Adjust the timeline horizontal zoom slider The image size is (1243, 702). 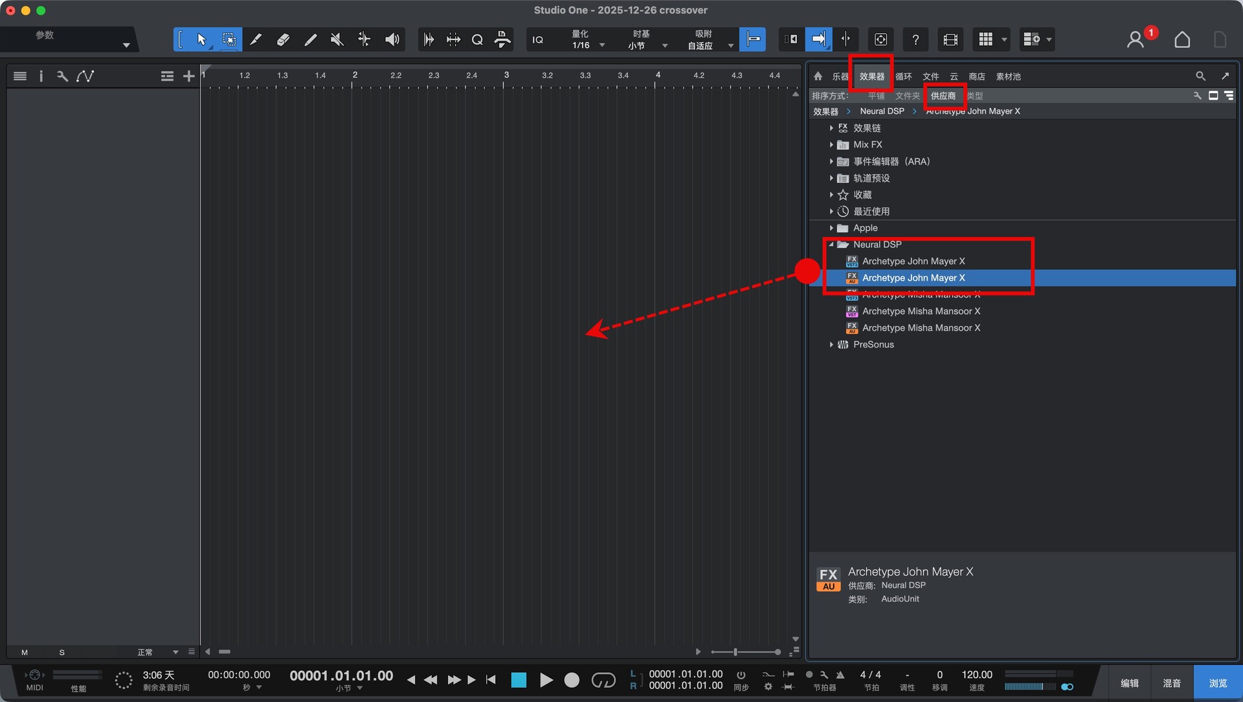[x=735, y=652]
